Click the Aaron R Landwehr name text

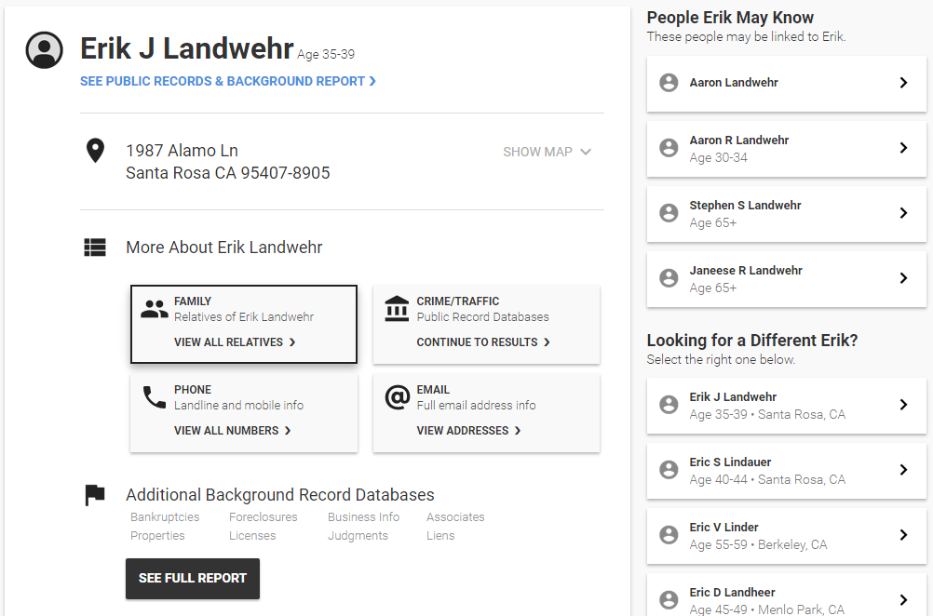click(x=739, y=140)
